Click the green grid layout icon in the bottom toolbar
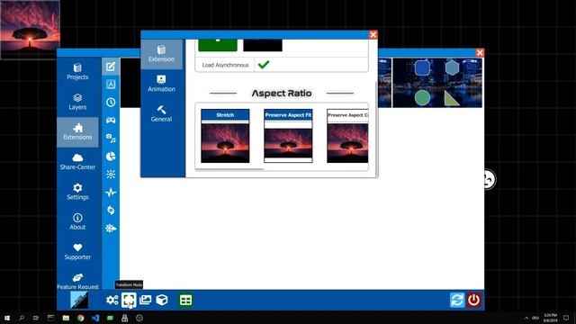The width and height of the screenshot is (576, 324). point(186,300)
